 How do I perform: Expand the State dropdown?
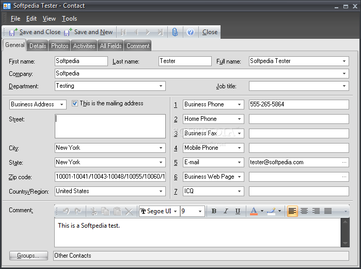click(161, 163)
